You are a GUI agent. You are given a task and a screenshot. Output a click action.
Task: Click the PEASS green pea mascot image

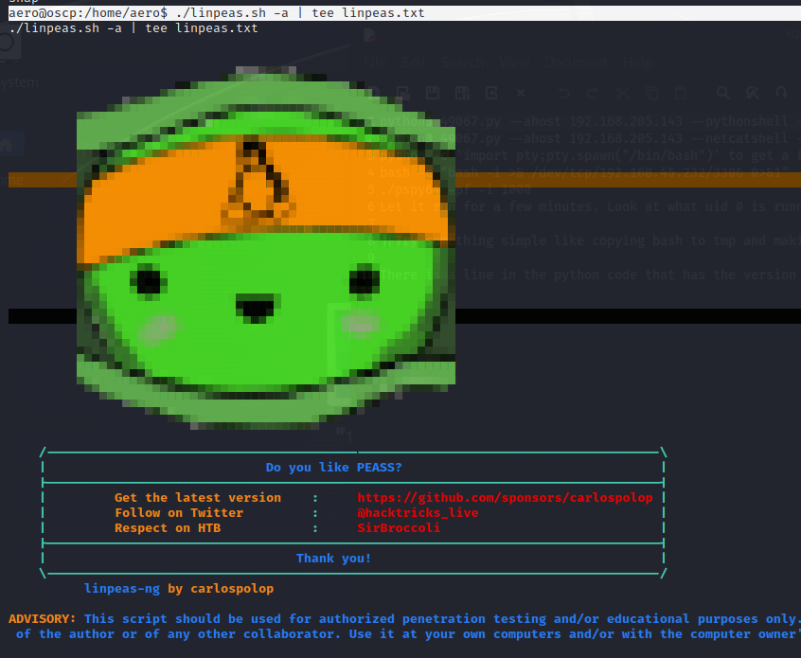tap(266, 248)
